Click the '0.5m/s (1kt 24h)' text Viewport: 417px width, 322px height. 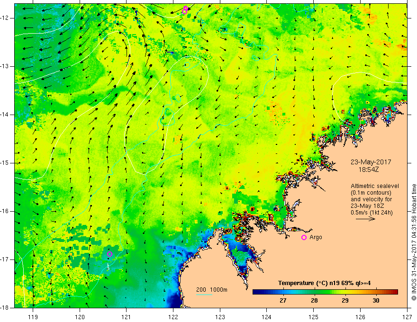pyautogui.click(x=372, y=213)
